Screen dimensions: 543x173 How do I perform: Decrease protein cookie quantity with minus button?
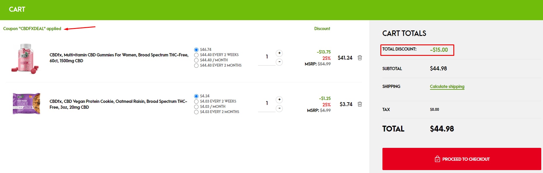point(279,108)
